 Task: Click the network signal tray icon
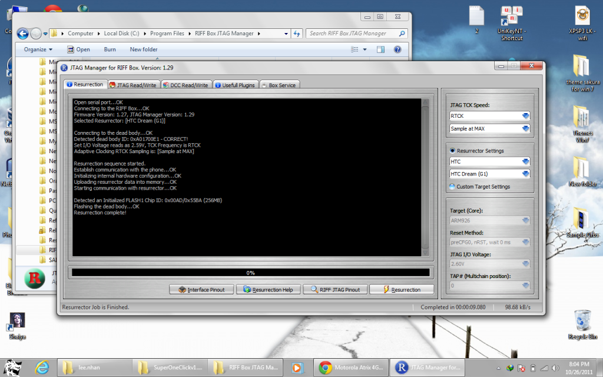click(544, 368)
